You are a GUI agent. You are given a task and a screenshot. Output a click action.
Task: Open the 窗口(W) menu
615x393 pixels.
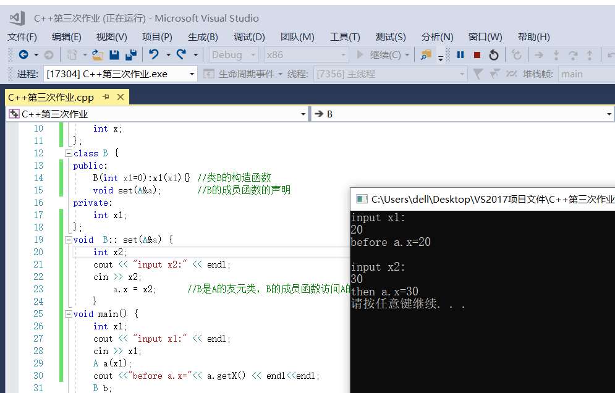[485, 37]
